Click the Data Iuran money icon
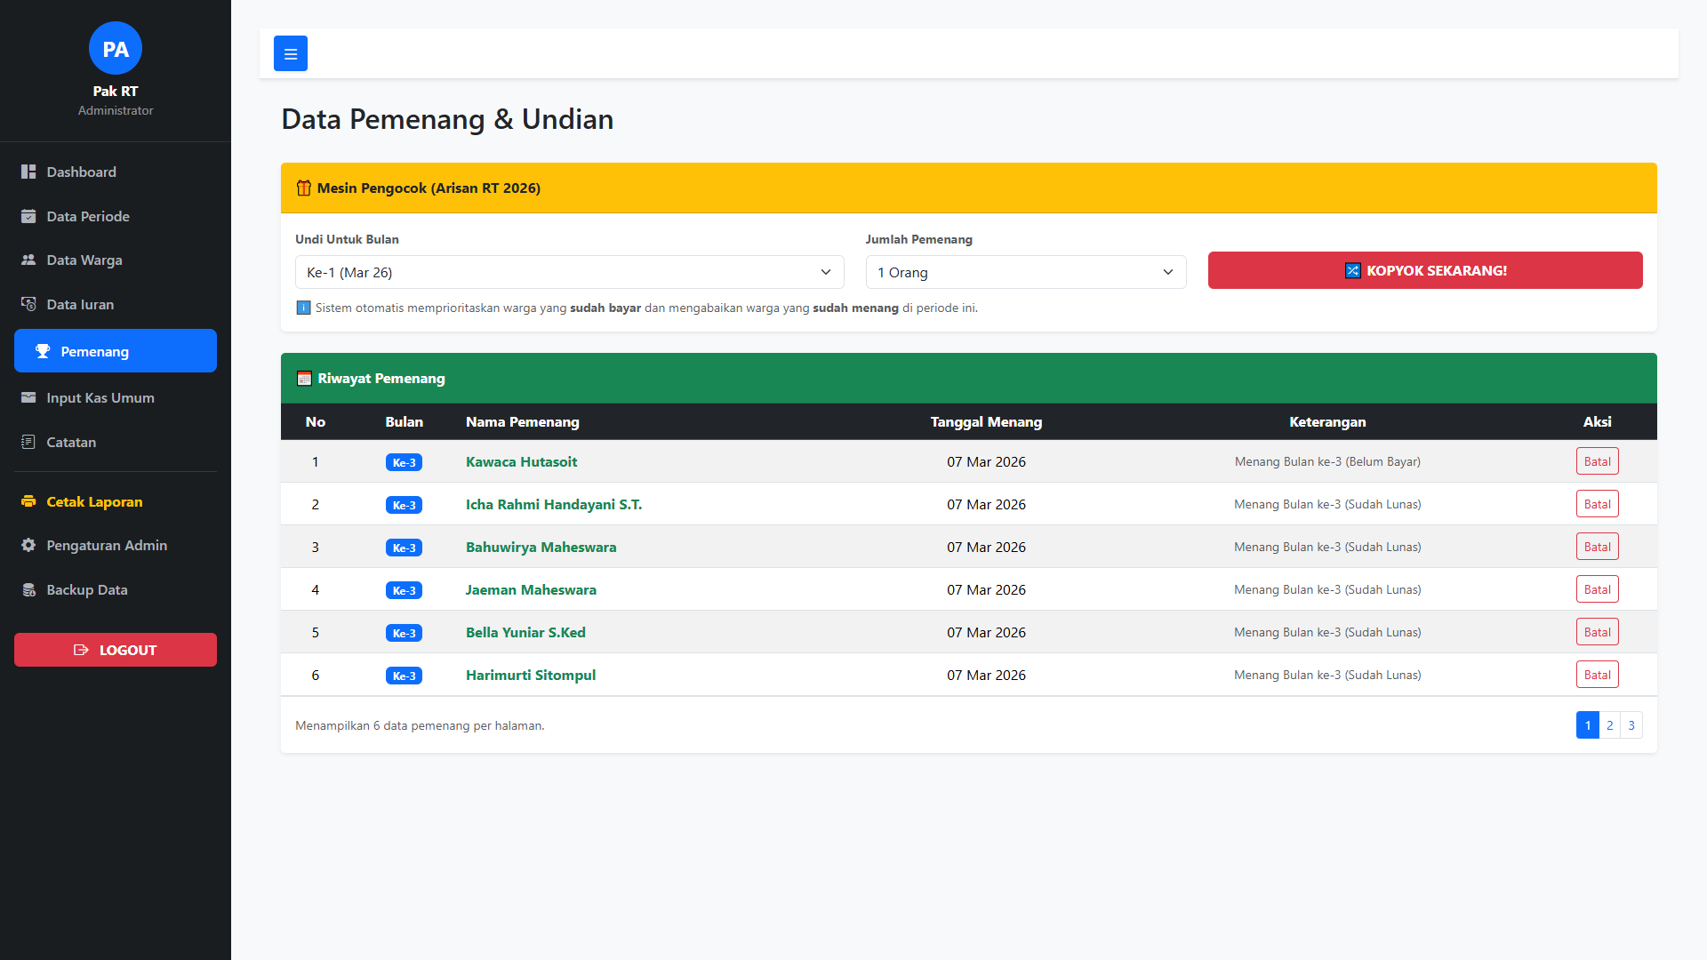The height and width of the screenshot is (960, 1707). (28, 304)
